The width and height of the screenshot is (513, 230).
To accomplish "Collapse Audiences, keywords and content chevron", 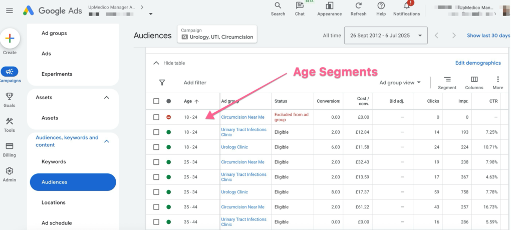I will point(107,141).
